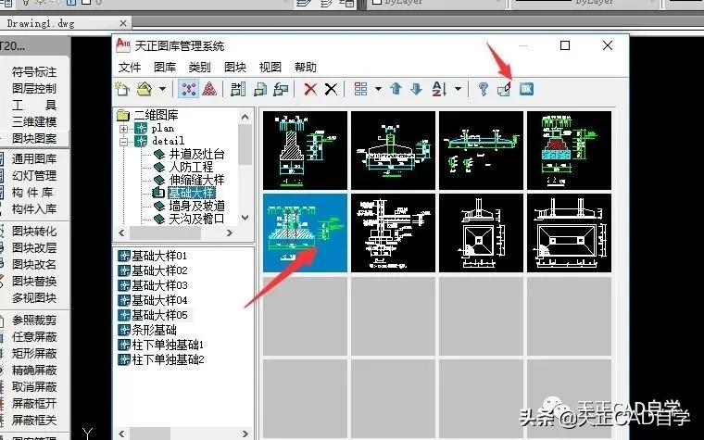704x440 pixels.
Task: Open the 图库 menu
Action: click(x=165, y=68)
